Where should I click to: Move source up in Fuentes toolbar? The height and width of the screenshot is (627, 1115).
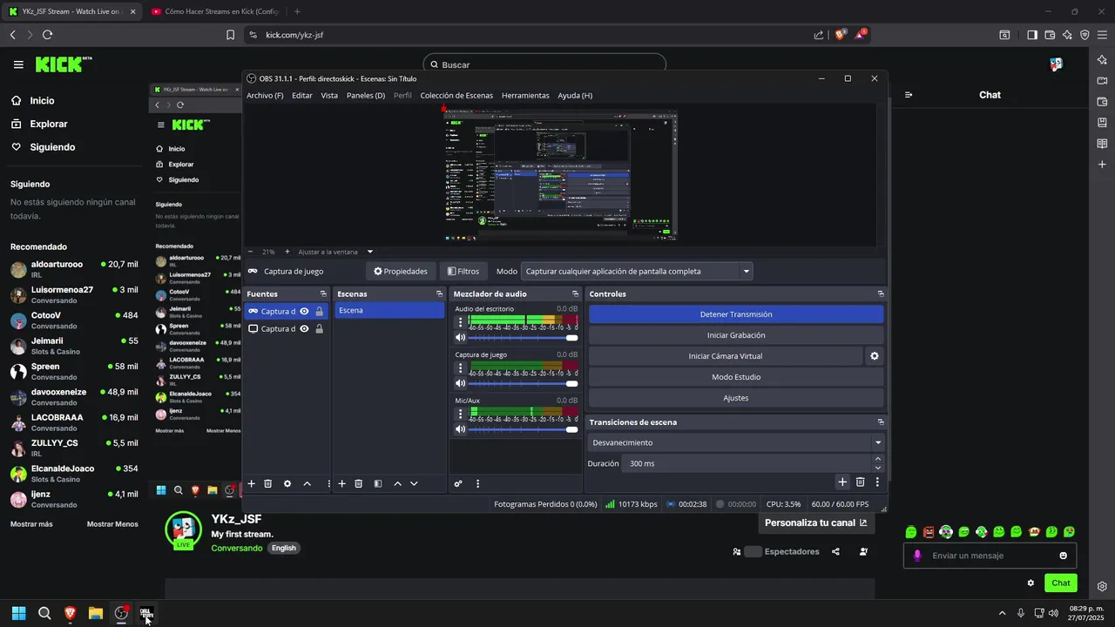[x=307, y=483]
